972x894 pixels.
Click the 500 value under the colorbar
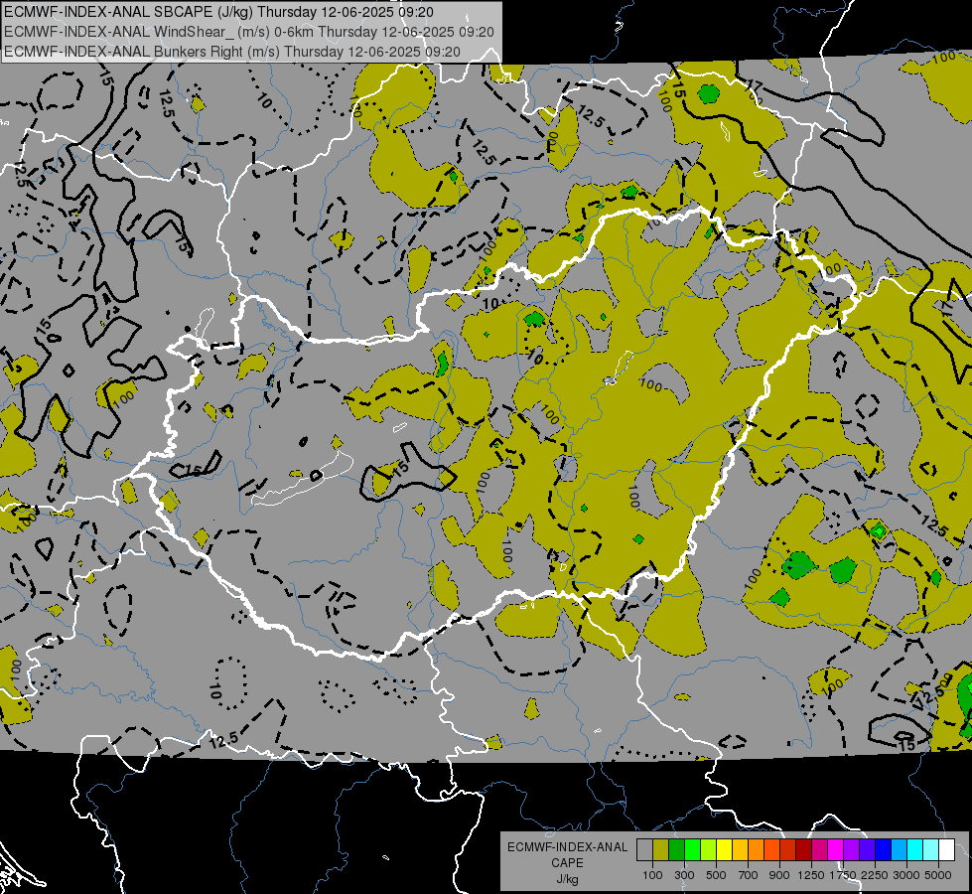[x=716, y=875]
